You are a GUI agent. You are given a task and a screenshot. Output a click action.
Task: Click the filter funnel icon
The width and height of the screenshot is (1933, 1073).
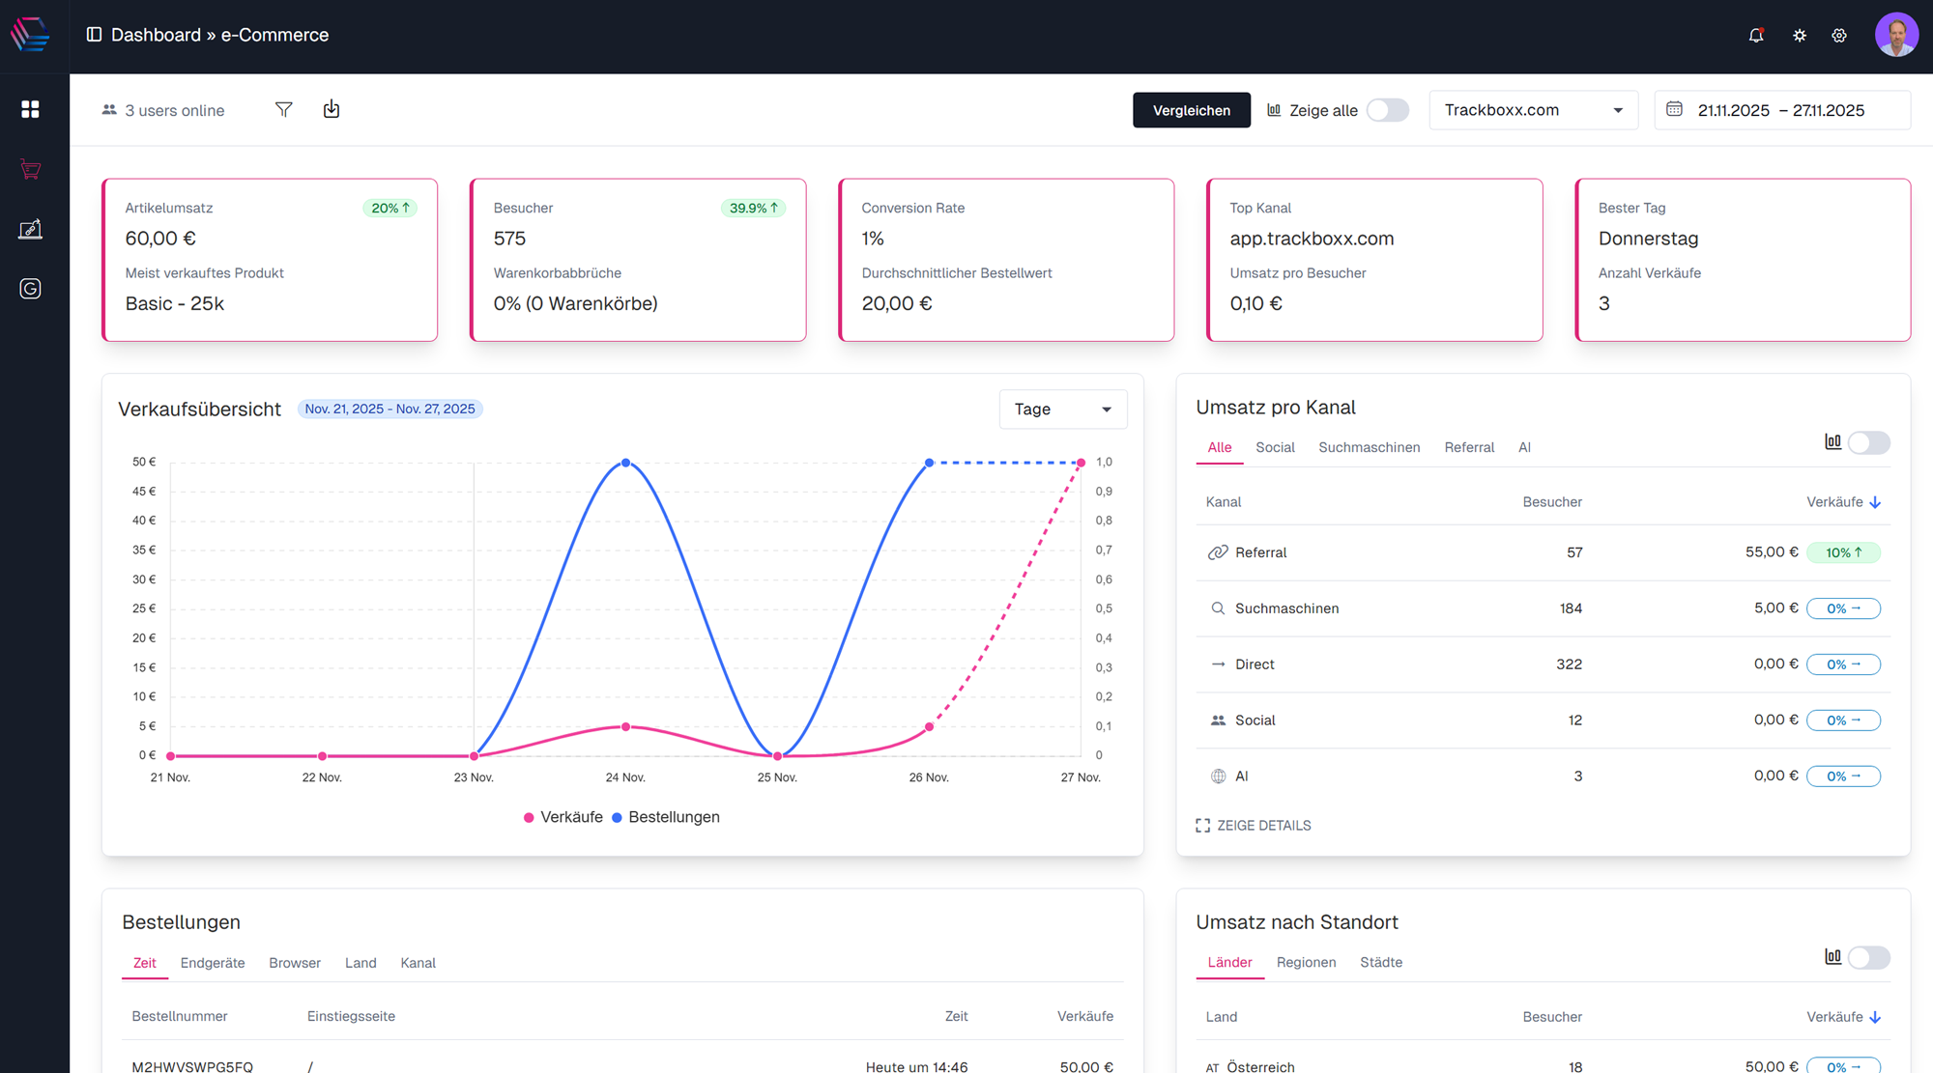pos(283,110)
